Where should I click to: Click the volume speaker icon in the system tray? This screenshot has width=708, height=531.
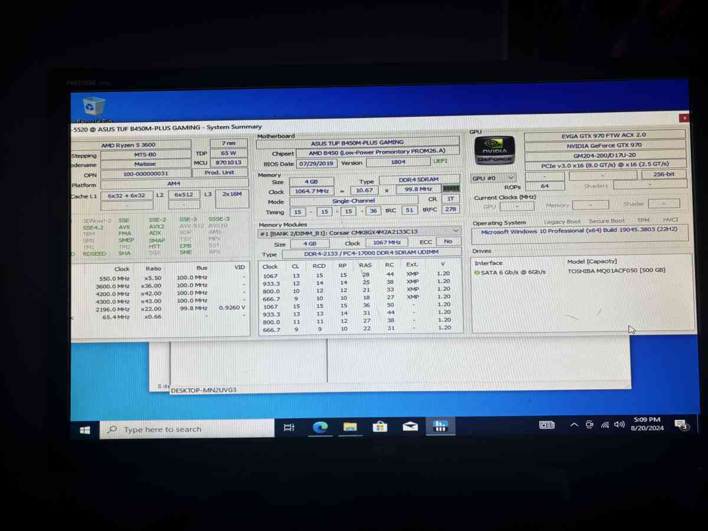619,423
